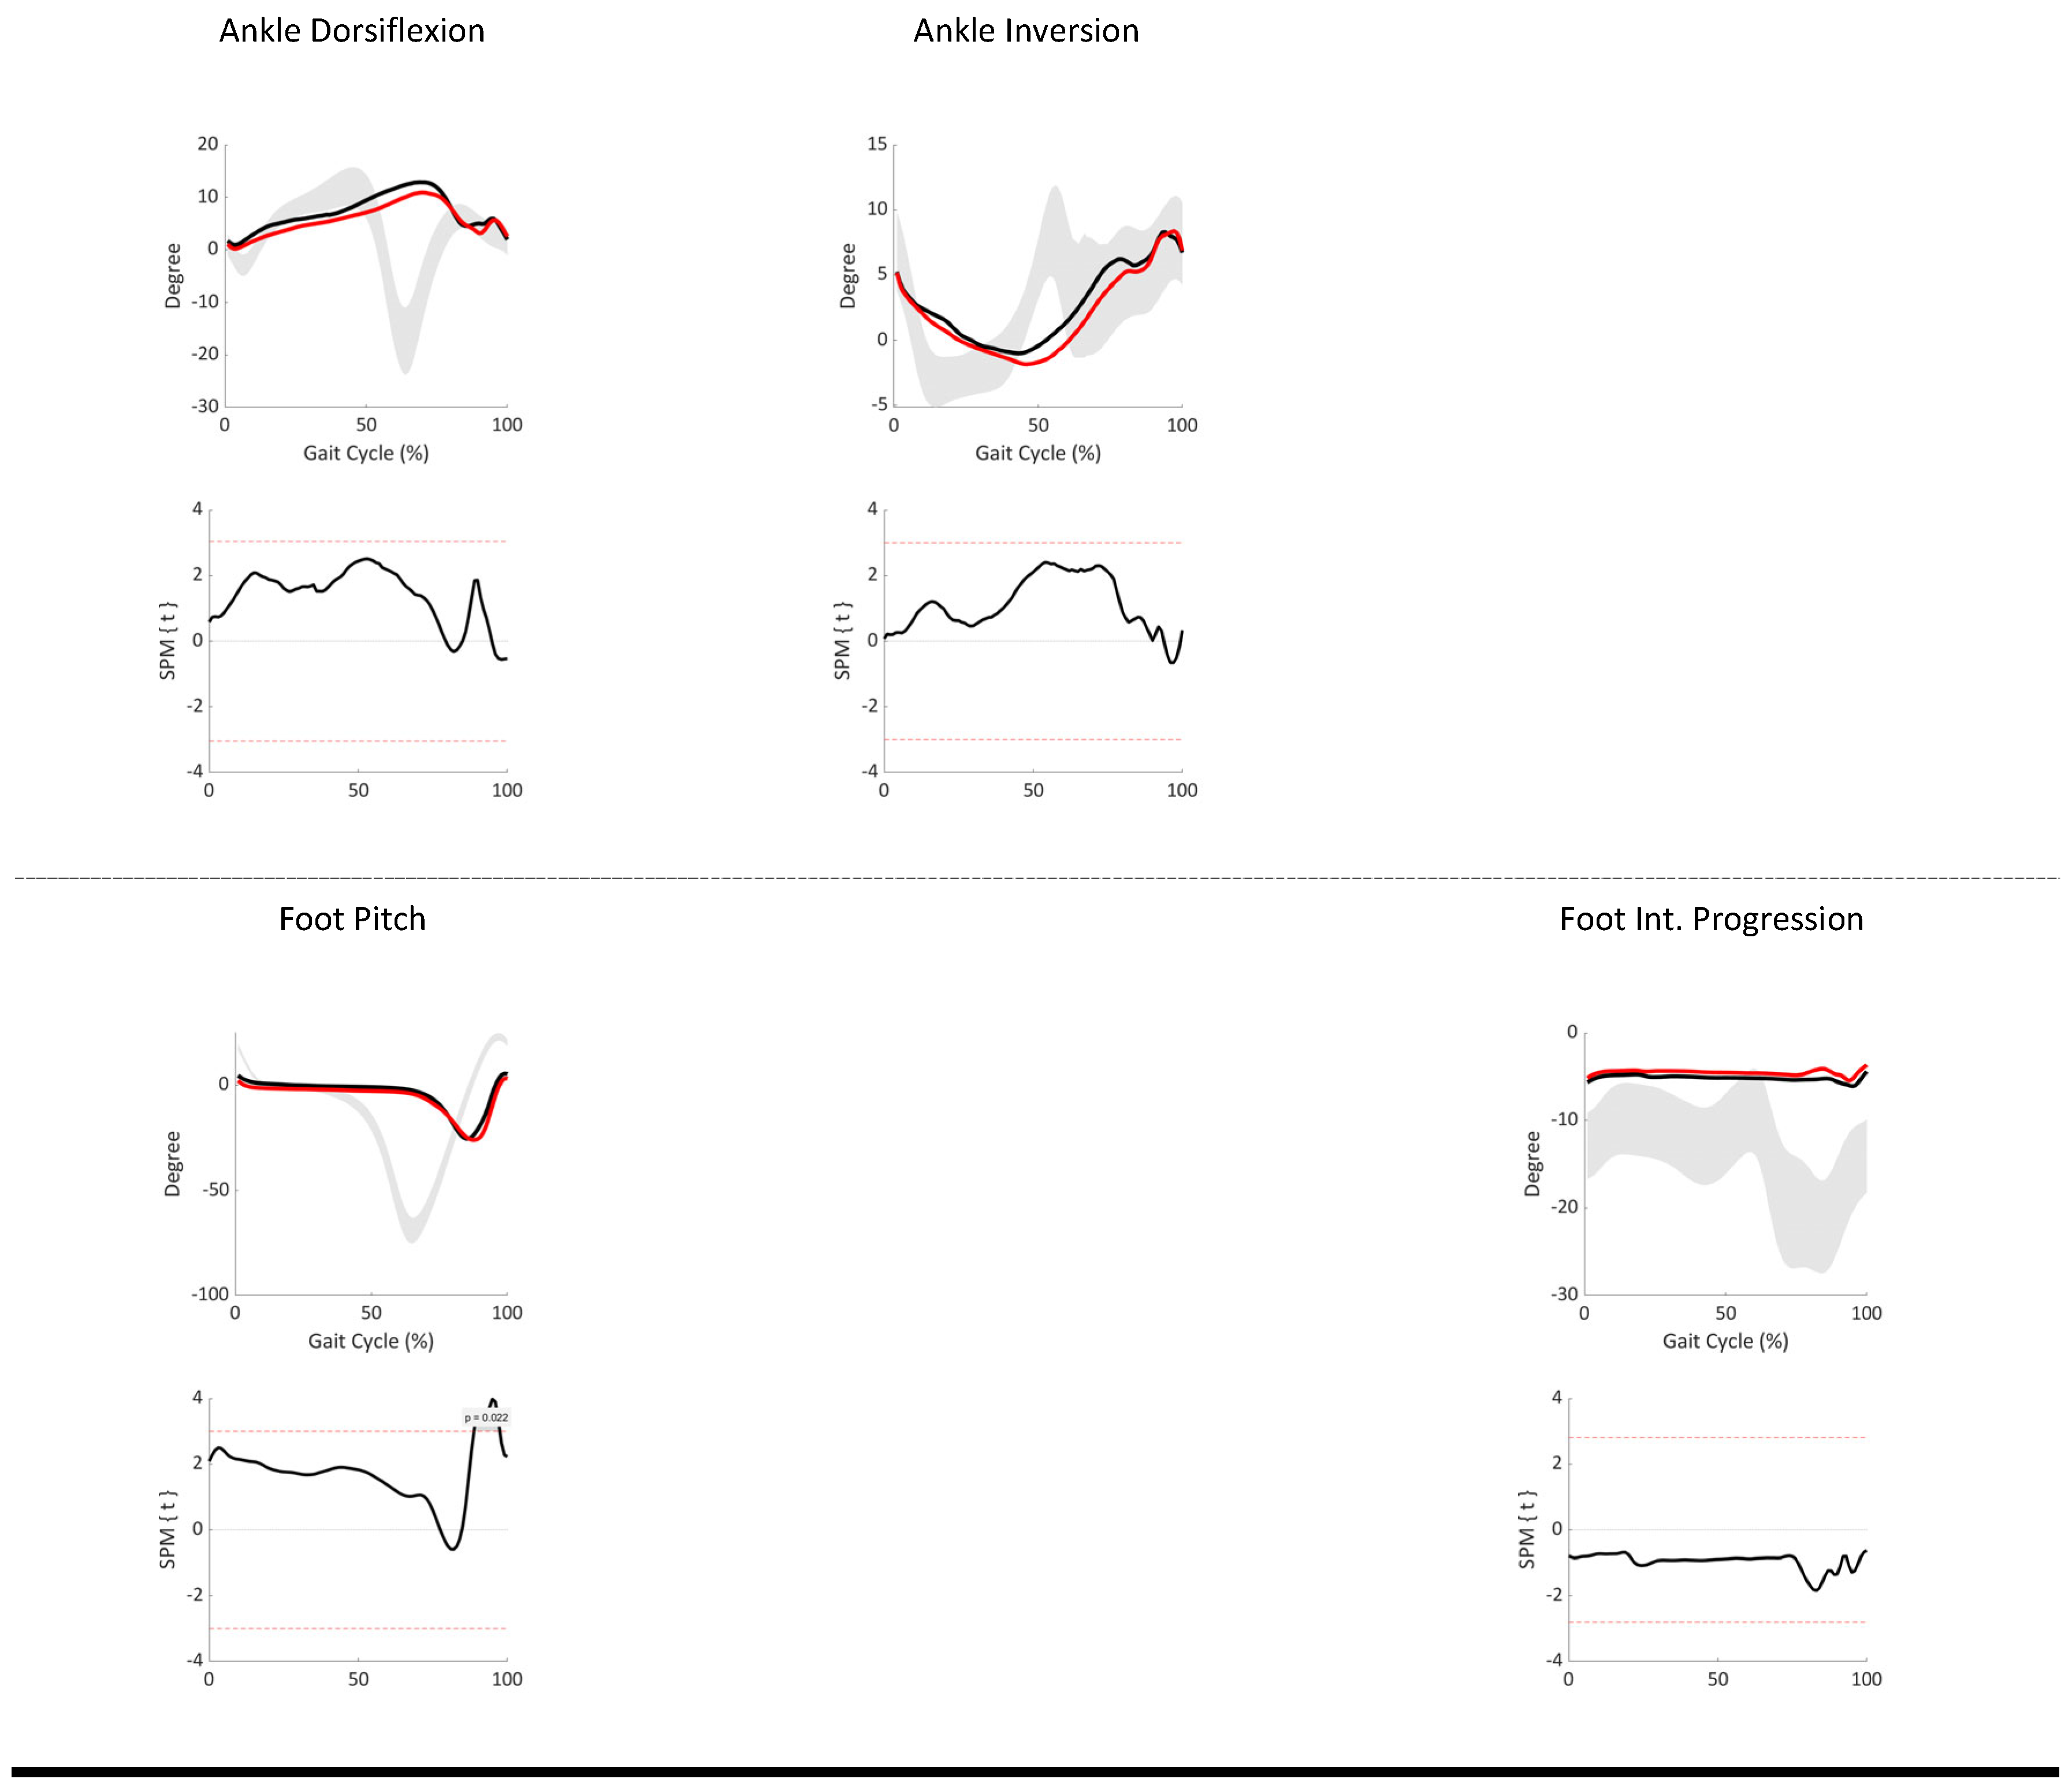Click the dashed horizontal separator line
The image size is (2072, 1790).
1036,878
